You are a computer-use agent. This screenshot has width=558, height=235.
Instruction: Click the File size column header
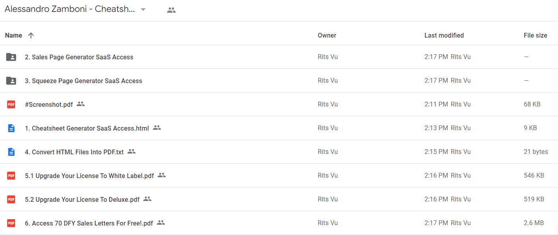click(x=535, y=35)
